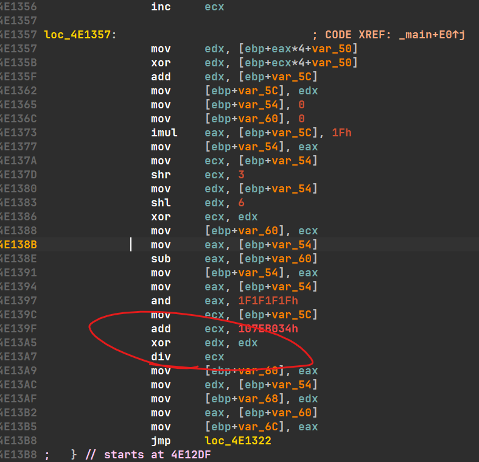Image resolution: width=479 pixels, height=462 pixels.
Task: Click the shift count 6 operand
Action: (240, 203)
